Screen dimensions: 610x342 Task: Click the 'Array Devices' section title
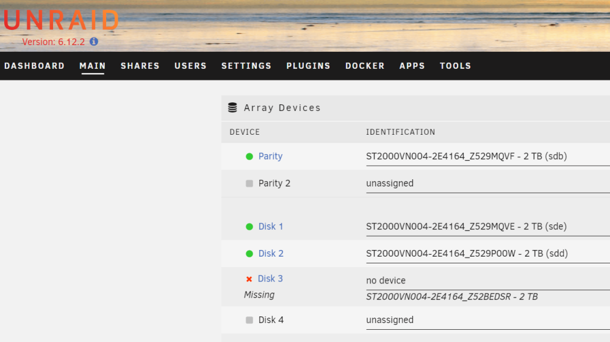[x=282, y=108]
